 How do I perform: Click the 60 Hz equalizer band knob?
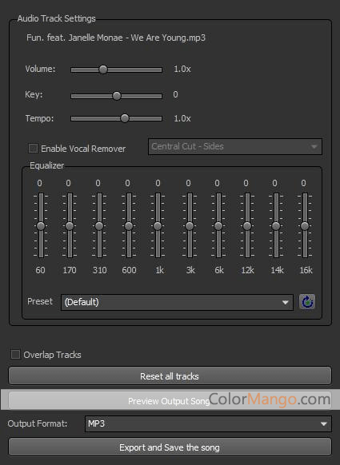click(41, 226)
